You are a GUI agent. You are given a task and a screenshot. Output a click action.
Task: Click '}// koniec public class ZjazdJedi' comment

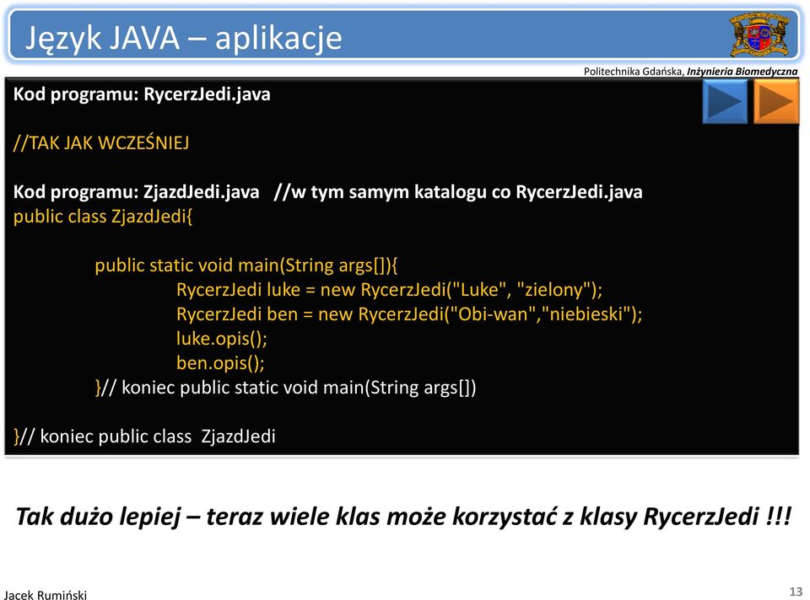click(x=144, y=437)
